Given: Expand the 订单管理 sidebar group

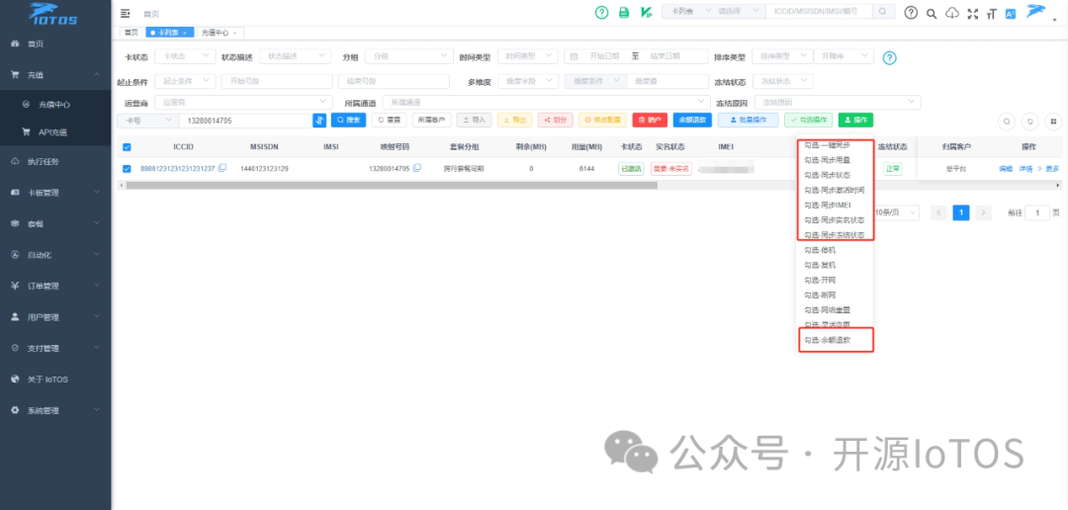Looking at the screenshot, I should point(55,286).
